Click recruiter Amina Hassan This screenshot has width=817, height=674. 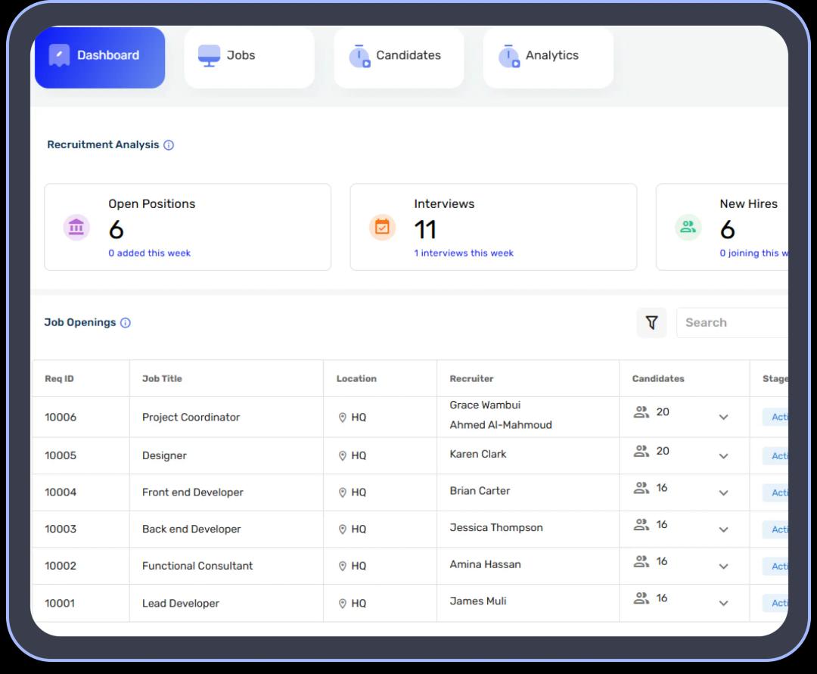coord(485,564)
